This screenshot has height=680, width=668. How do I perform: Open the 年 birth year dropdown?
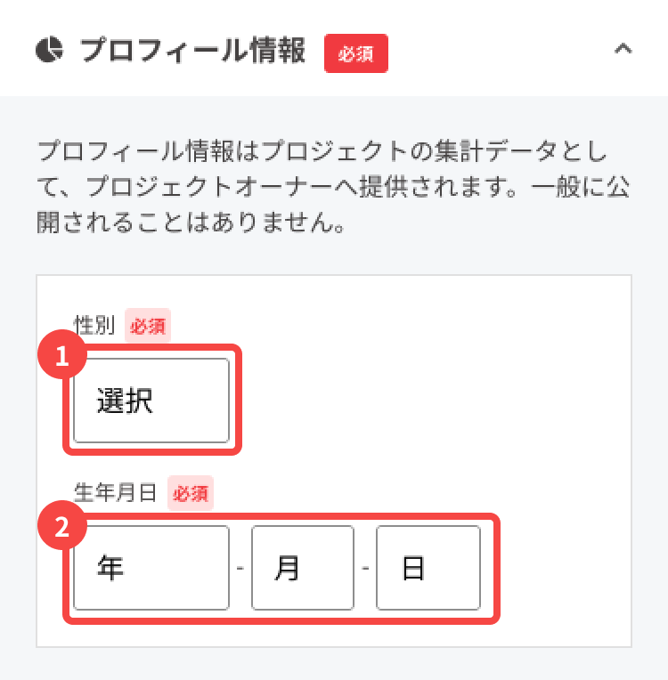pyautogui.click(x=151, y=568)
